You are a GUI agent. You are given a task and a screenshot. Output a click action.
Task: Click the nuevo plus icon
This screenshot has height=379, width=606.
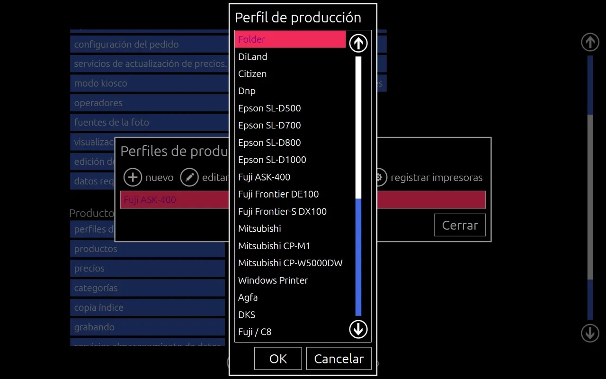[x=133, y=177]
